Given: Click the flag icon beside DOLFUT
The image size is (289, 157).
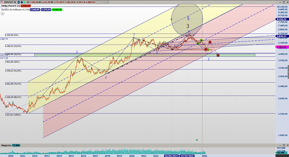Looking at the screenshot, I should (x=2, y=2).
